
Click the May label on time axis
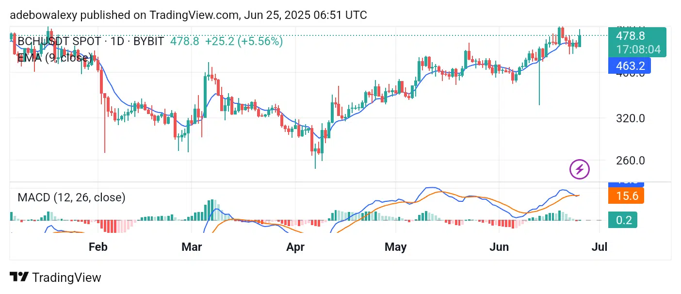tap(395, 247)
